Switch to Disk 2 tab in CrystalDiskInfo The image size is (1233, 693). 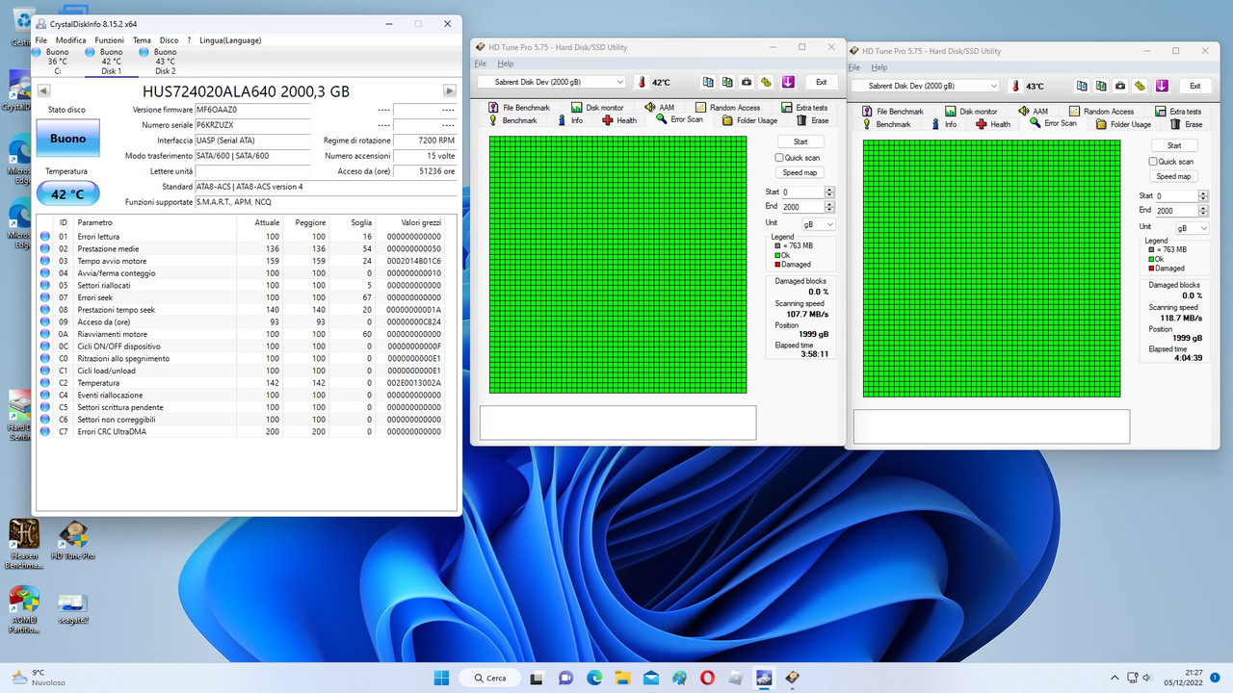click(x=166, y=62)
